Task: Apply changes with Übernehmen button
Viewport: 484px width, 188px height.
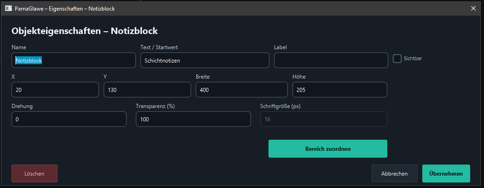Action: point(446,173)
